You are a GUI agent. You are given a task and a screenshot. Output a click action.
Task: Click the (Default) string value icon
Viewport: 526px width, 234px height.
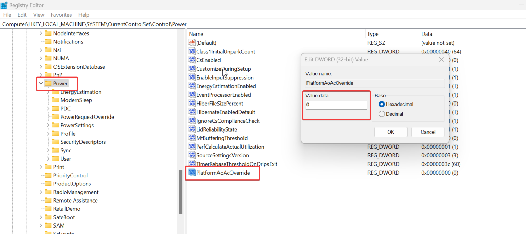(192, 43)
